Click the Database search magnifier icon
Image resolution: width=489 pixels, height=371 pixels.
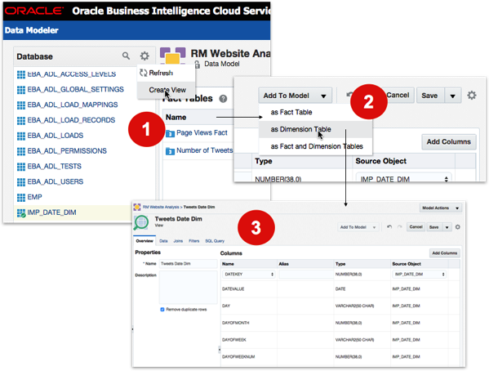(x=126, y=56)
